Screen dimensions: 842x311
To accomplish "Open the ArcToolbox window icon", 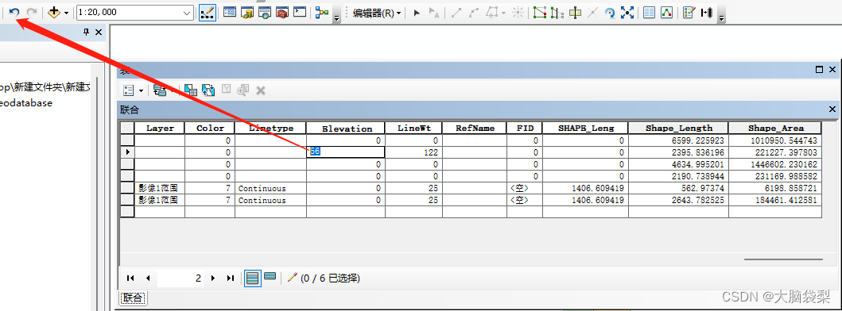I will 282,12.
